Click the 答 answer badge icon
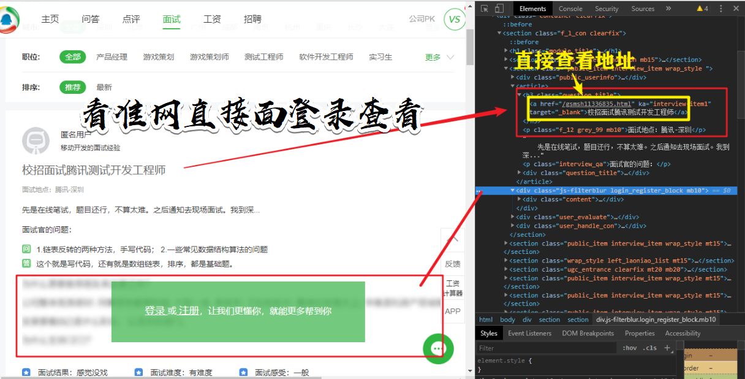 (26, 264)
